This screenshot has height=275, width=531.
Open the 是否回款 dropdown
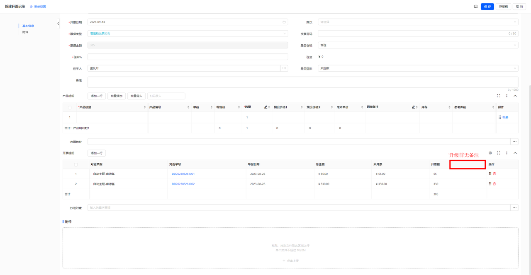pos(418,68)
